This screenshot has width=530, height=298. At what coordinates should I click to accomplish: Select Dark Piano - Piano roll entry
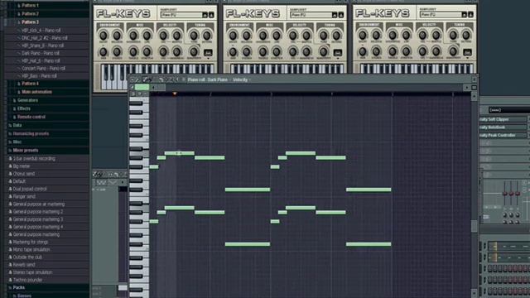click(x=41, y=53)
